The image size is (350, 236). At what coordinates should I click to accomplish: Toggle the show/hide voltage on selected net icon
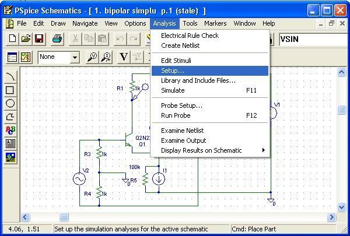tap(137, 57)
